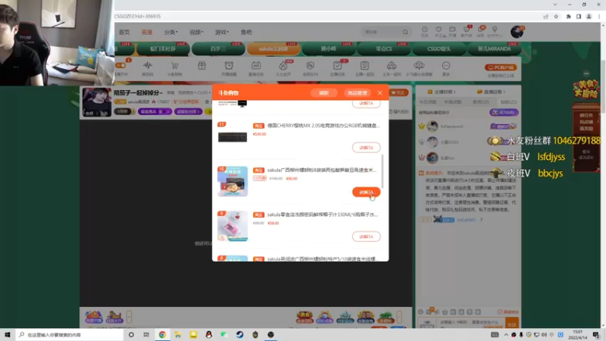This screenshot has width=606, height=341.
Task: Open the 贵宾(20) tab
Action: tap(481, 102)
